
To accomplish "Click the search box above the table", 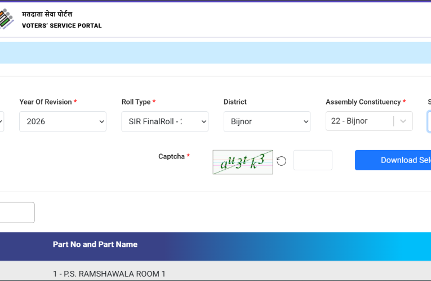I will pos(17,212).
